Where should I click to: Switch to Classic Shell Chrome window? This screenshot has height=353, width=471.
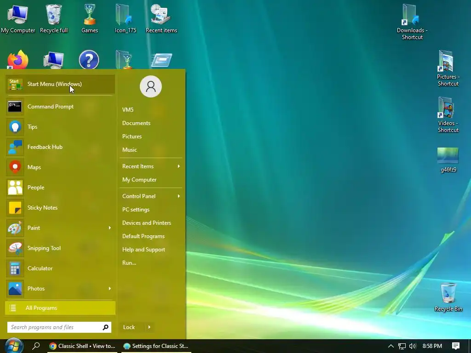(82, 346)
